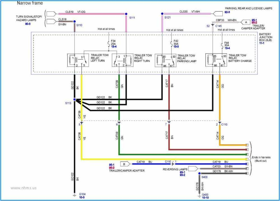Select the Parking Lamp relay symbol

click(x=165, y=60)
